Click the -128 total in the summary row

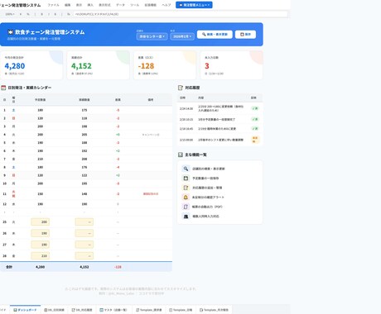(x=118, y=267)
